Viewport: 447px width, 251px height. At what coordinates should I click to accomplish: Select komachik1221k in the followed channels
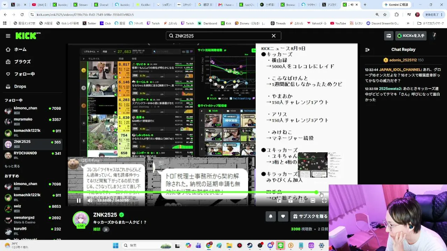click(x=33, y=132)
